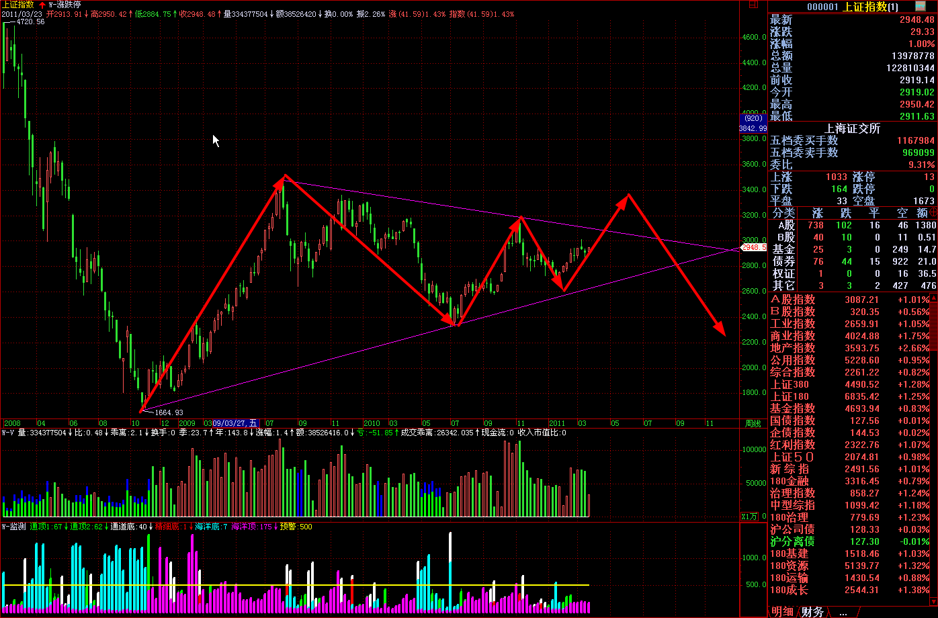938x618 pixels.
Task: Select the 上证50 index entry
Action: tap(793, 457)
